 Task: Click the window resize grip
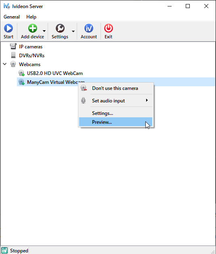point(213,251)
